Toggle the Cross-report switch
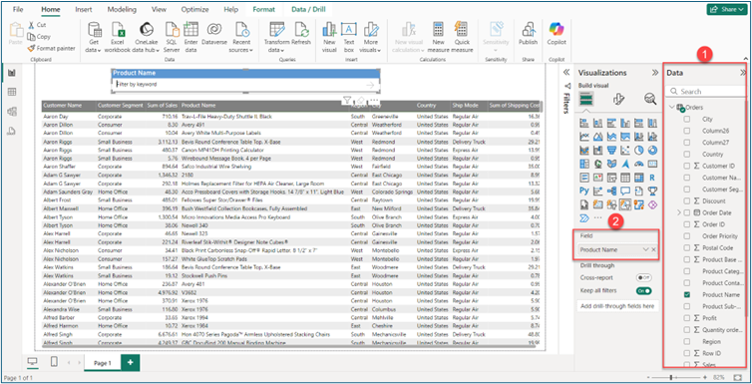This screenshot has height=384, width=752. tap(643, 277)
